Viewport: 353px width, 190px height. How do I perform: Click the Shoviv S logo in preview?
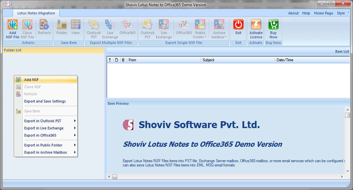coord(128,125)
